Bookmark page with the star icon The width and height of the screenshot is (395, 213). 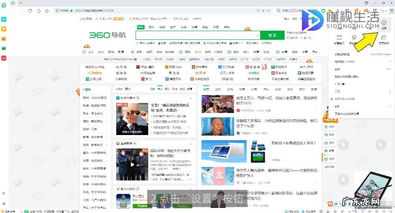pyautogui.click(x=47, y=11)
